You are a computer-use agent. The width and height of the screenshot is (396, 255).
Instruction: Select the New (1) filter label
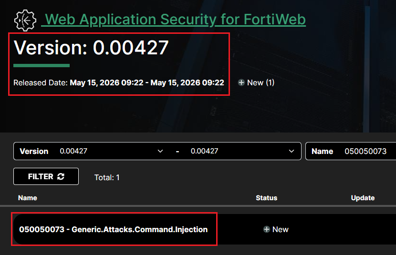(261, 82)
